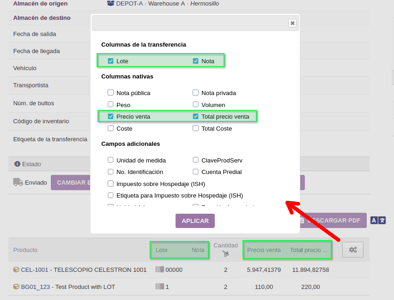
Task: Click the Producto column header
Action: [25, 250]
